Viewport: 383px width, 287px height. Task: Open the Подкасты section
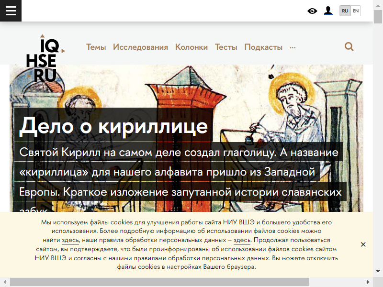[263, 47]
